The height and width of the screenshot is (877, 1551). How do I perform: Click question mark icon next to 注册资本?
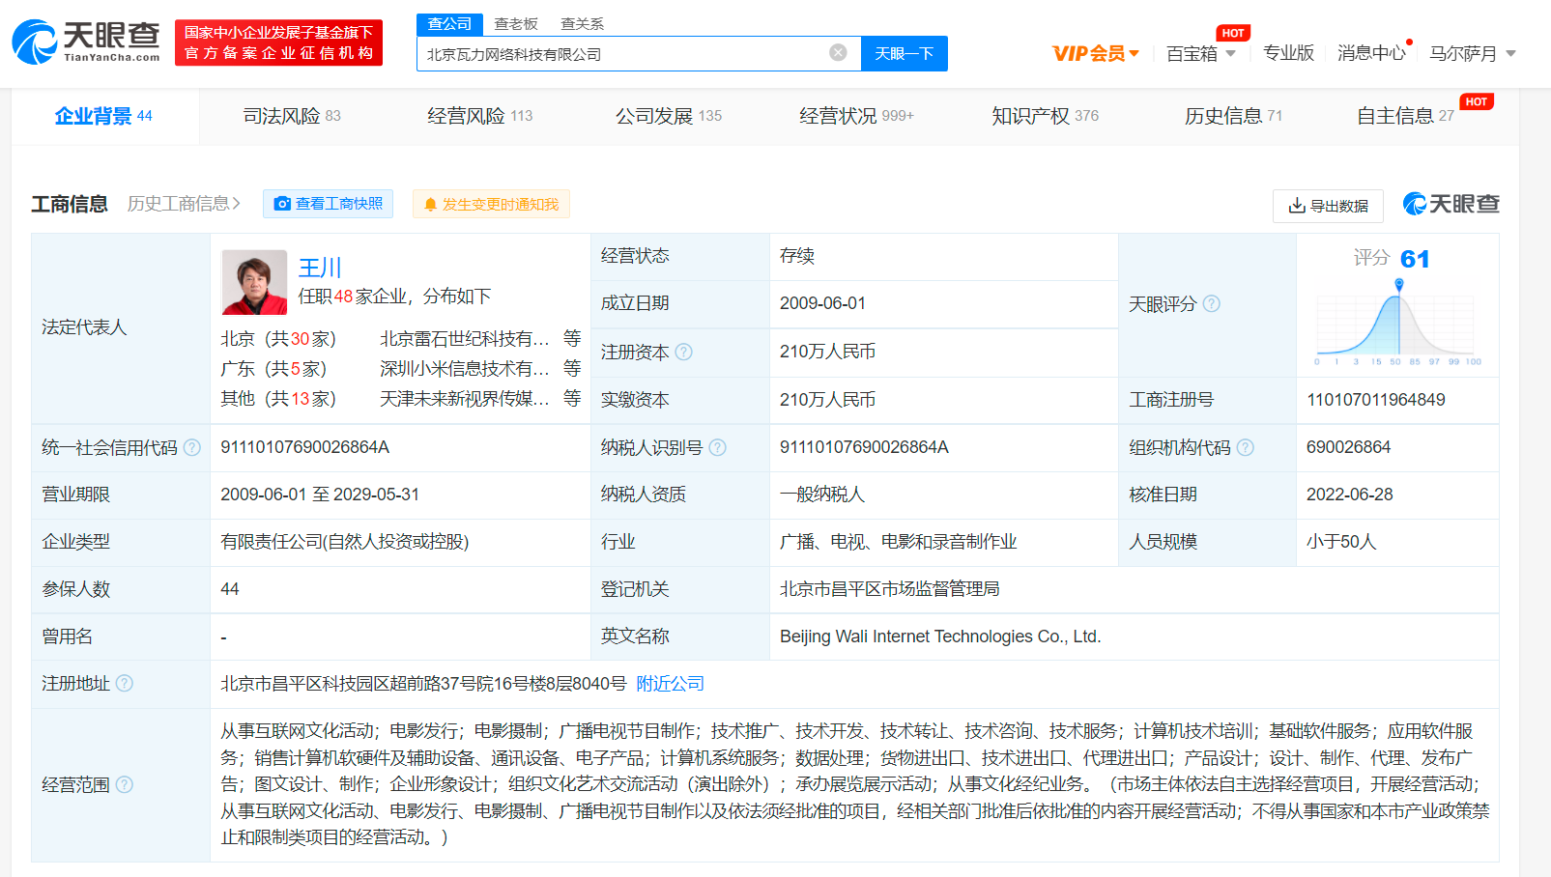(684, 352)
